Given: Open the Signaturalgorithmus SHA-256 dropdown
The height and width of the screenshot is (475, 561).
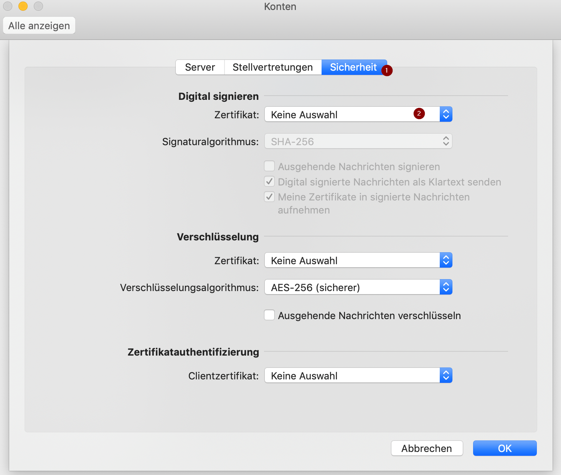Looking at the screenshot, I should (358, 141).
